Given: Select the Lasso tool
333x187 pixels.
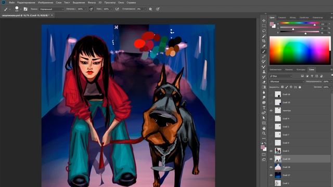Looking at the screenshot, I should (x=264, y=31).
